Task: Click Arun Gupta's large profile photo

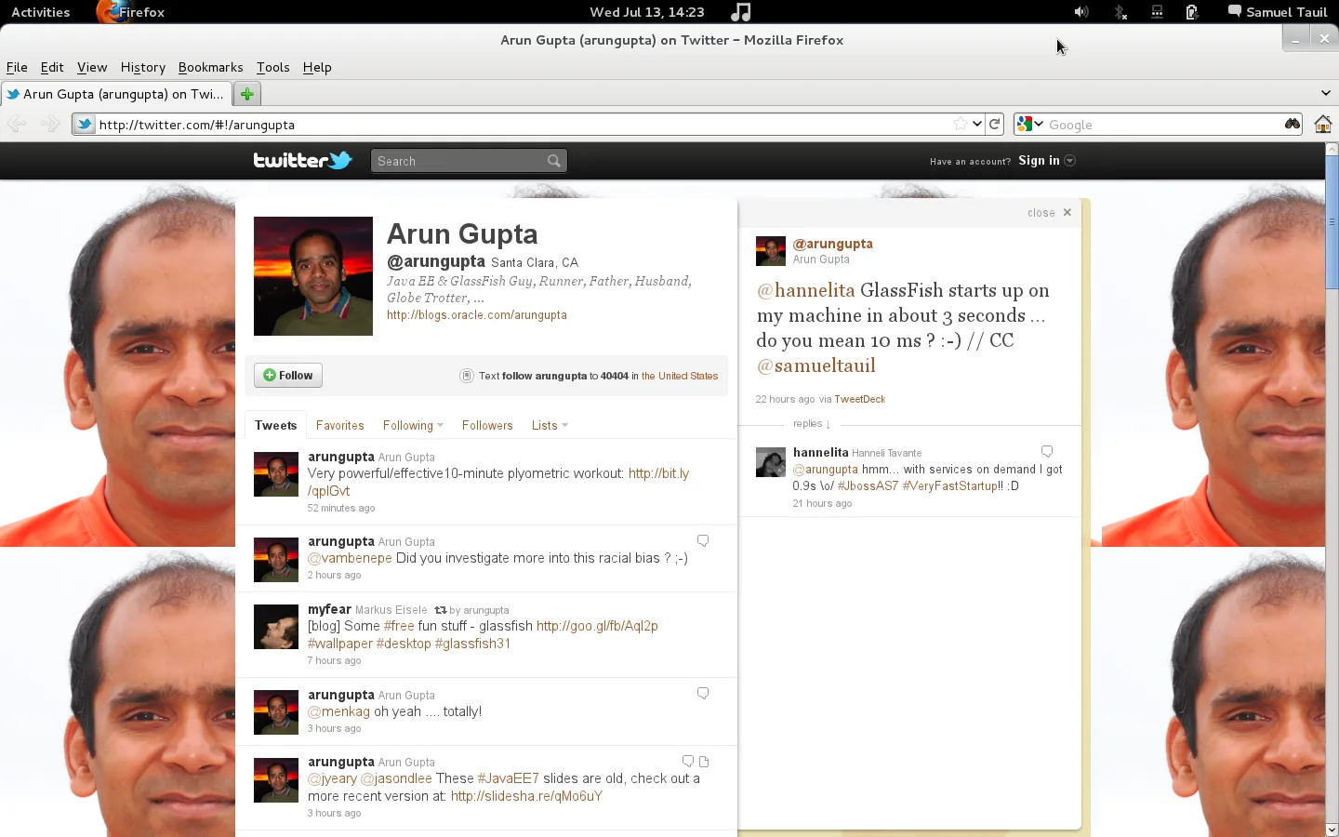Action: 313,276
